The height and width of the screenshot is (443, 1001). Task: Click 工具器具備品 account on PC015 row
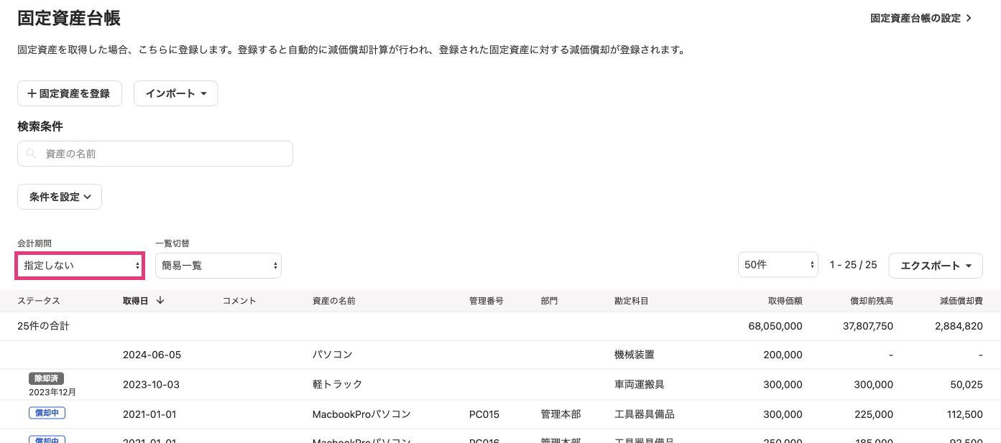645,414
